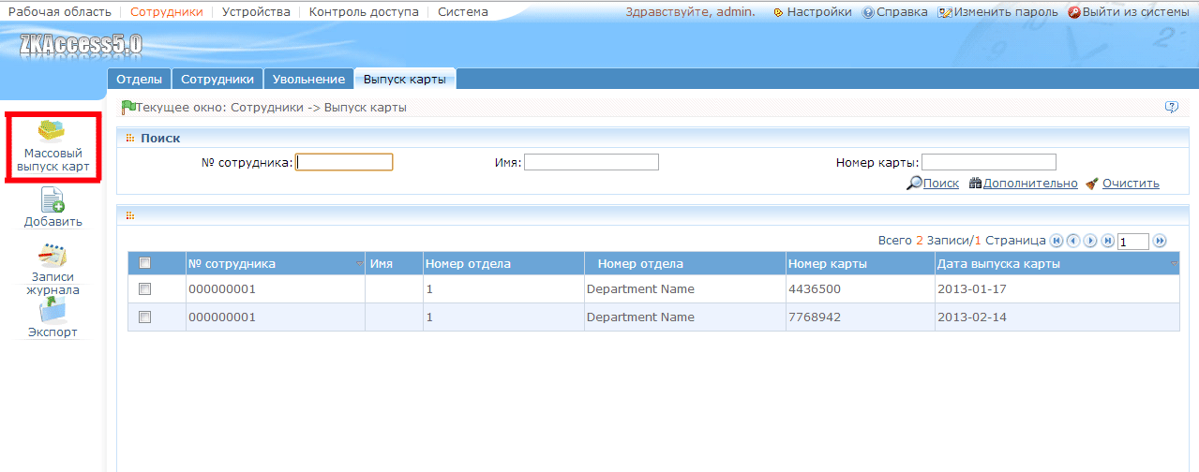Open Записи журнала log records icon

pos(52,256)
